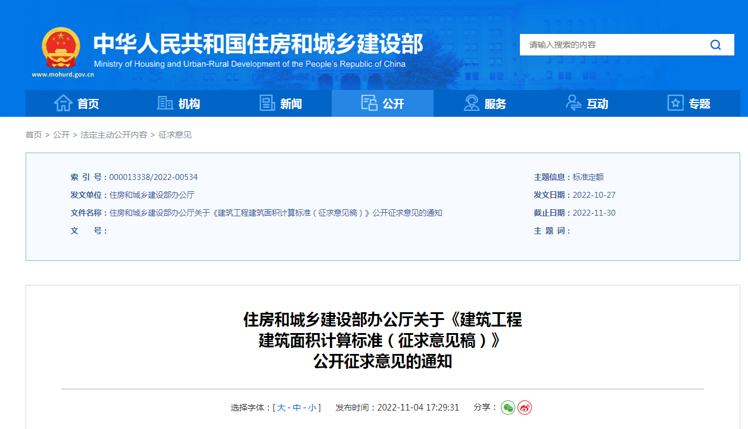Open the 公开 navigation tab
The width and height of the screenshot is (748, 429).
pos(382,104)
